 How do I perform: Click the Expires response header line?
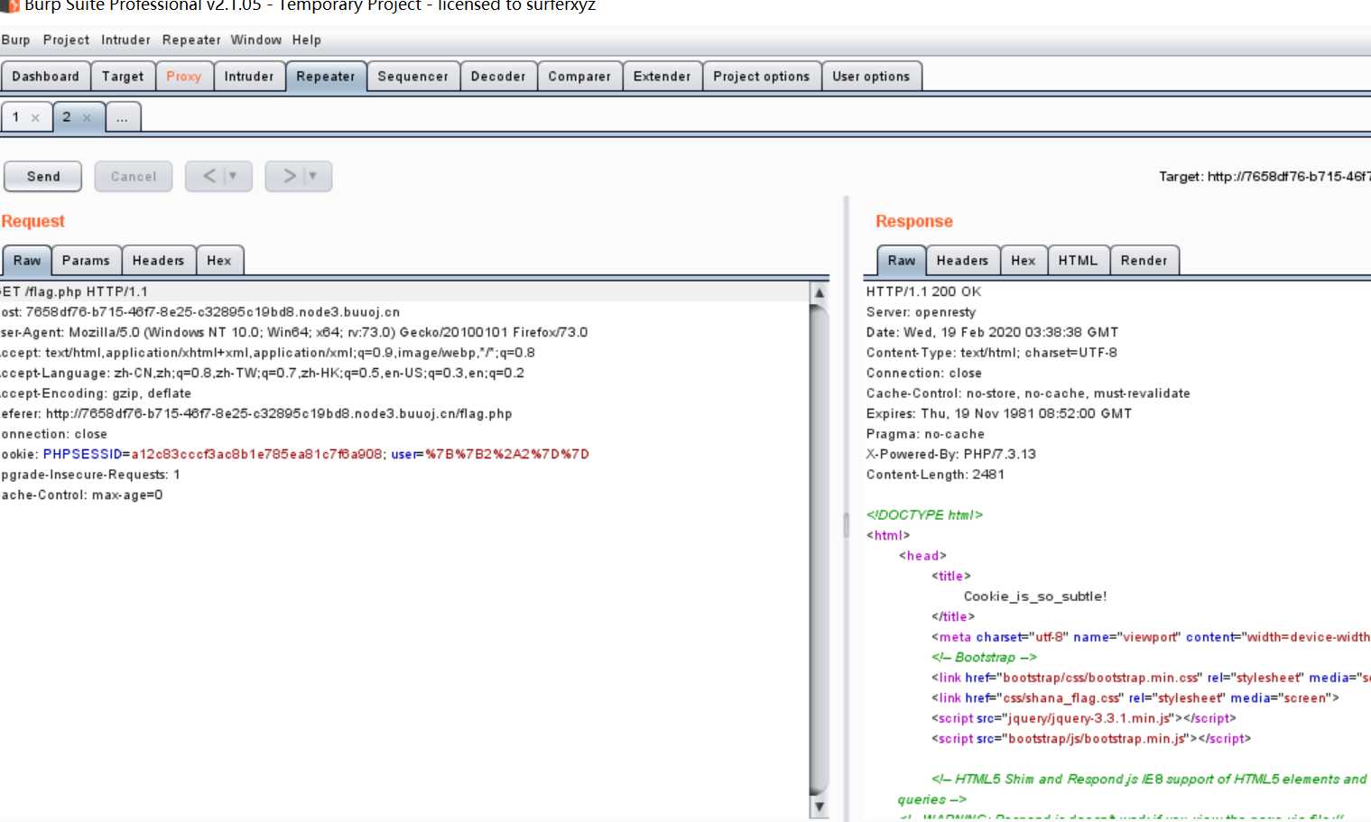999,413
